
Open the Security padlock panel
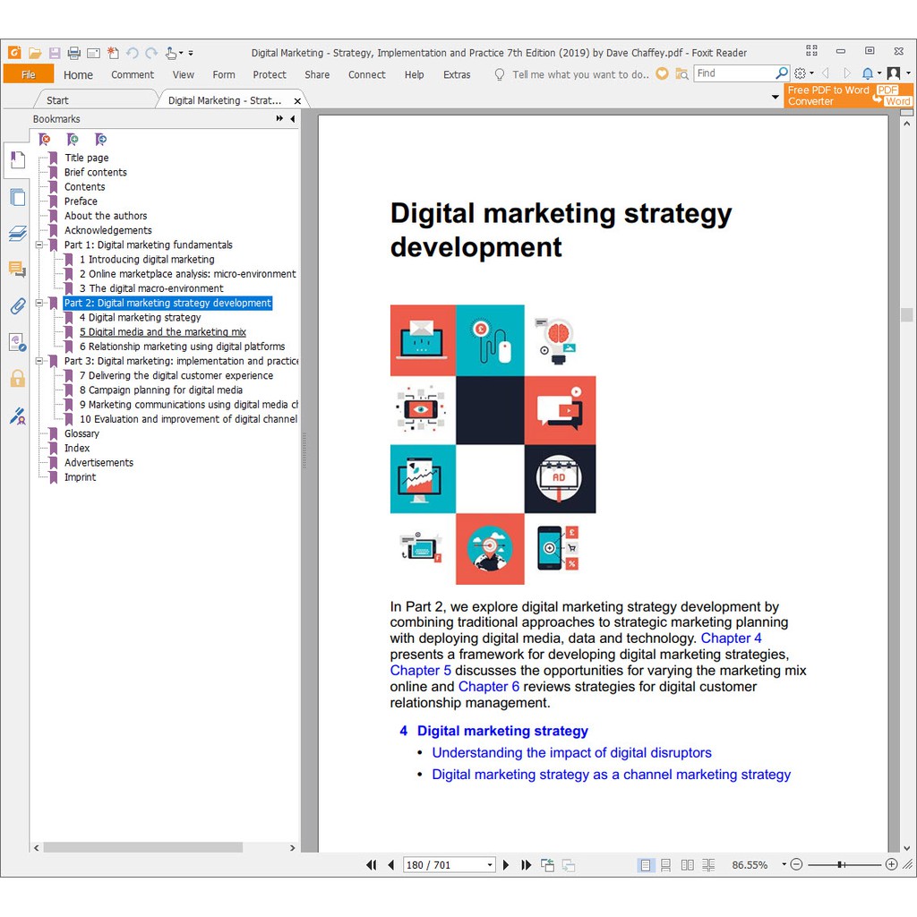coord(17,379)
